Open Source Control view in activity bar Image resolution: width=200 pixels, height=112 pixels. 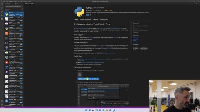click(2, 12)
